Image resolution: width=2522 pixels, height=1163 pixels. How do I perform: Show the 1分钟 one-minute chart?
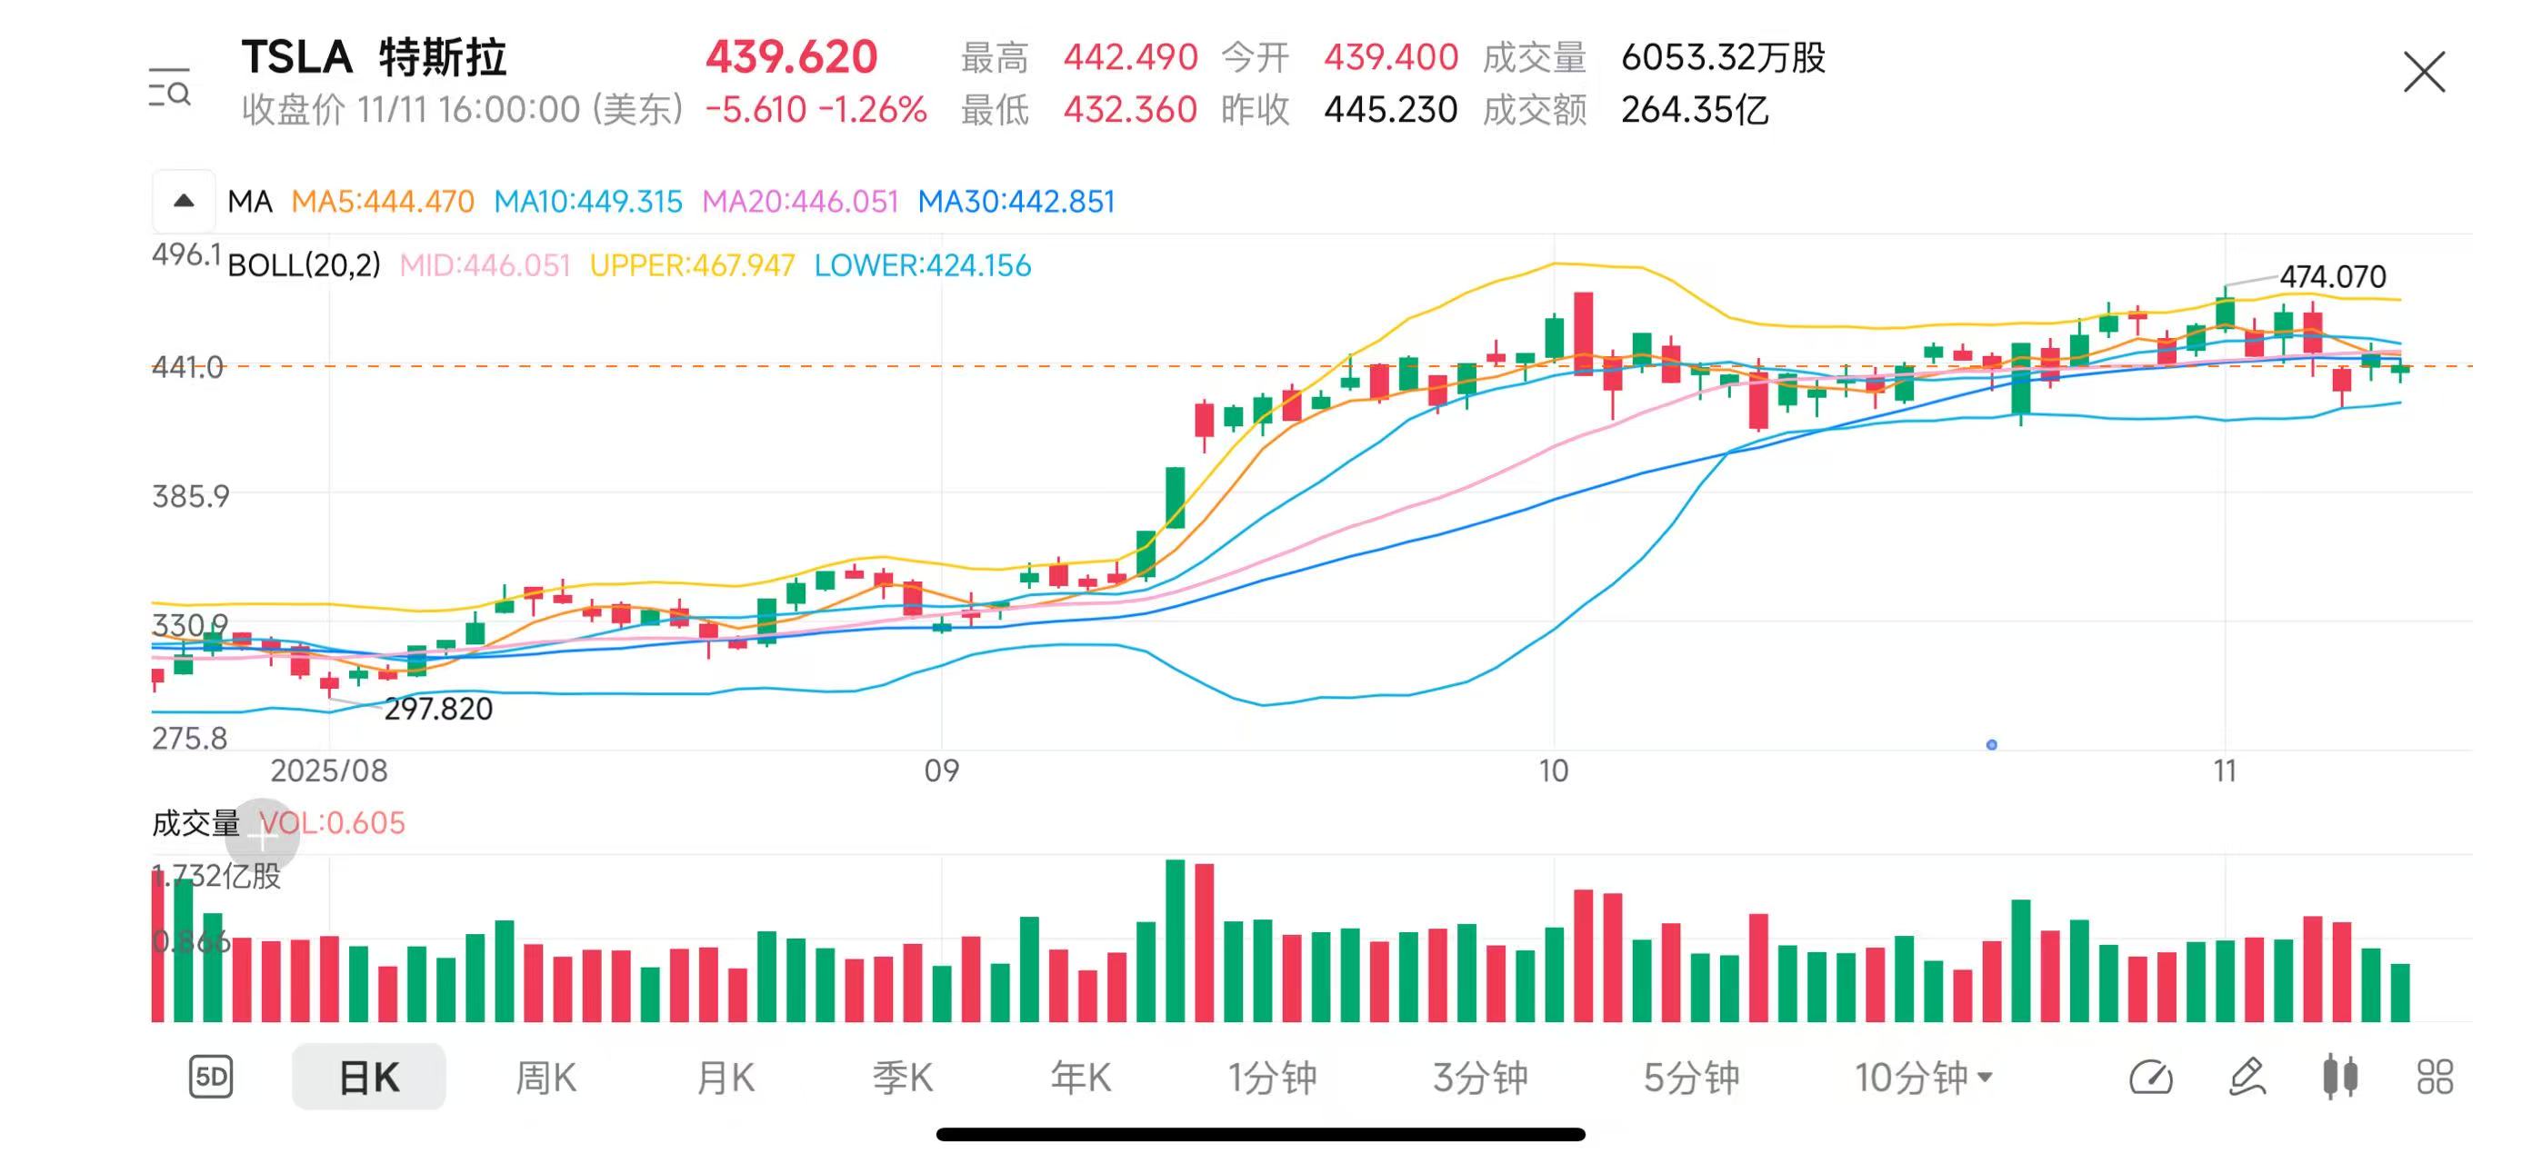[1272, 1077]
